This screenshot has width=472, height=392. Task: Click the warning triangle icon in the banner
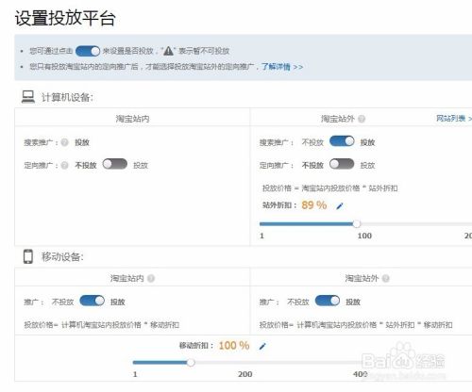168,51
